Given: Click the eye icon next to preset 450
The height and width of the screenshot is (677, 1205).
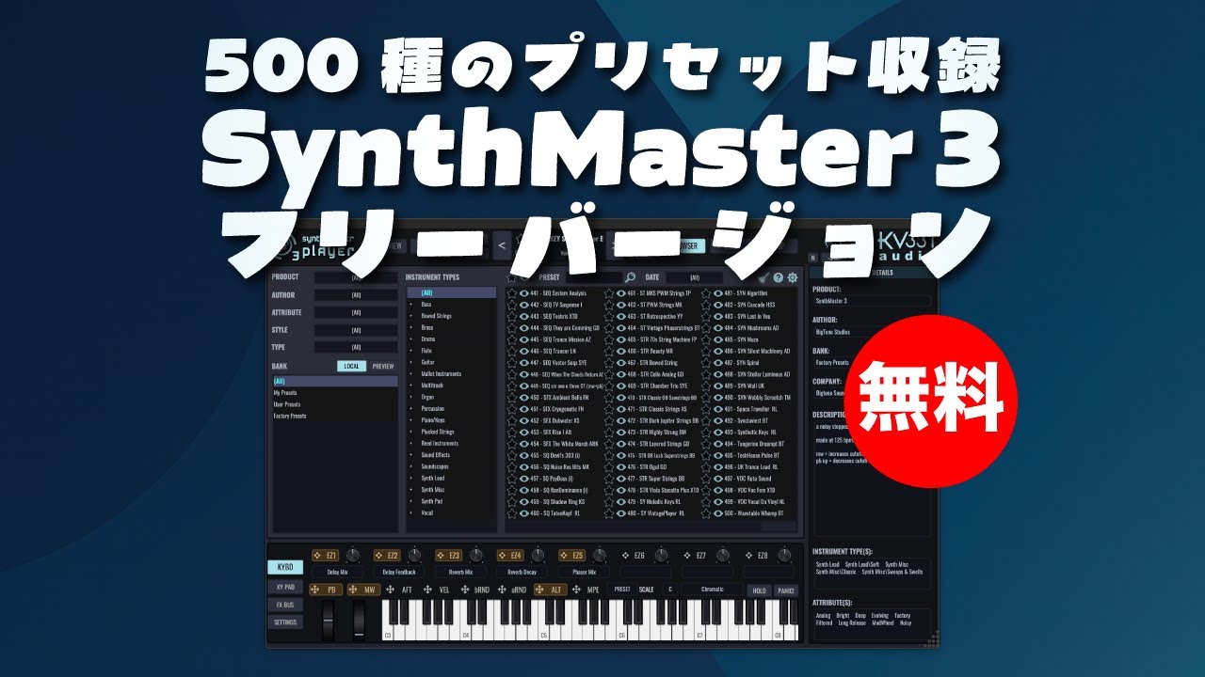Looking at the screenshot, I should pyautogui.click(x=522, y=398).
